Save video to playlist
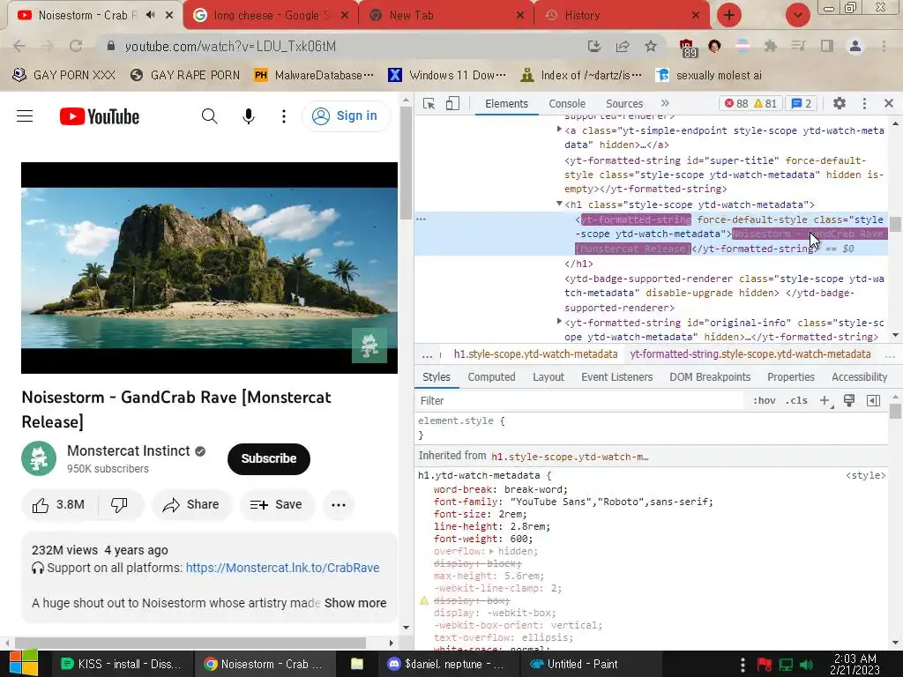 (x=277, y=505)
